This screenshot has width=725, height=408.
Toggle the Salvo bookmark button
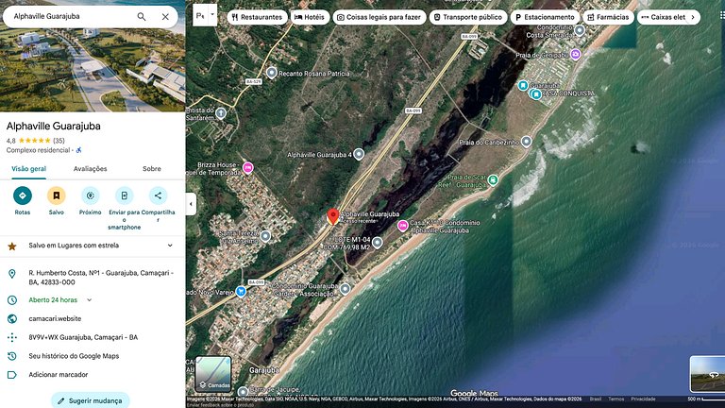pos(56,195)
